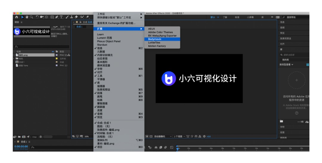This screenshot has width=322, height=163.
Task: Select the Puppet Pin tool
Action: point(87,17)
